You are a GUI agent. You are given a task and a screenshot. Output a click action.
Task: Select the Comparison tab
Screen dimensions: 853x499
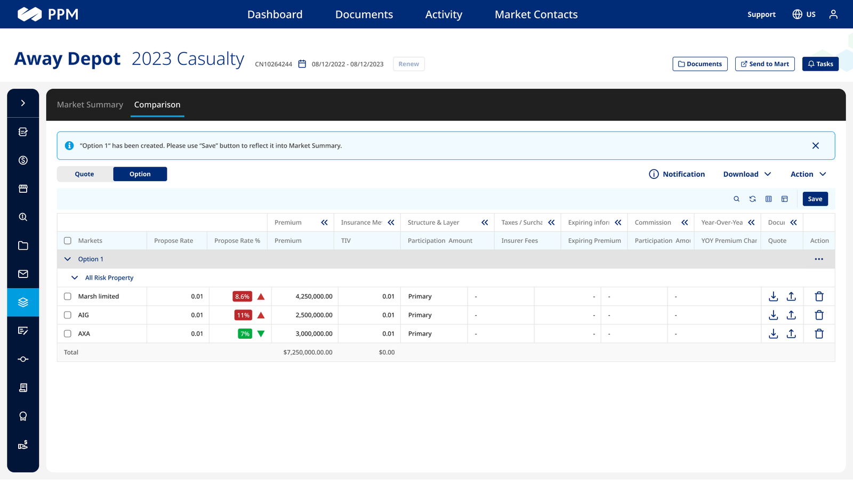tap(157, 105)
